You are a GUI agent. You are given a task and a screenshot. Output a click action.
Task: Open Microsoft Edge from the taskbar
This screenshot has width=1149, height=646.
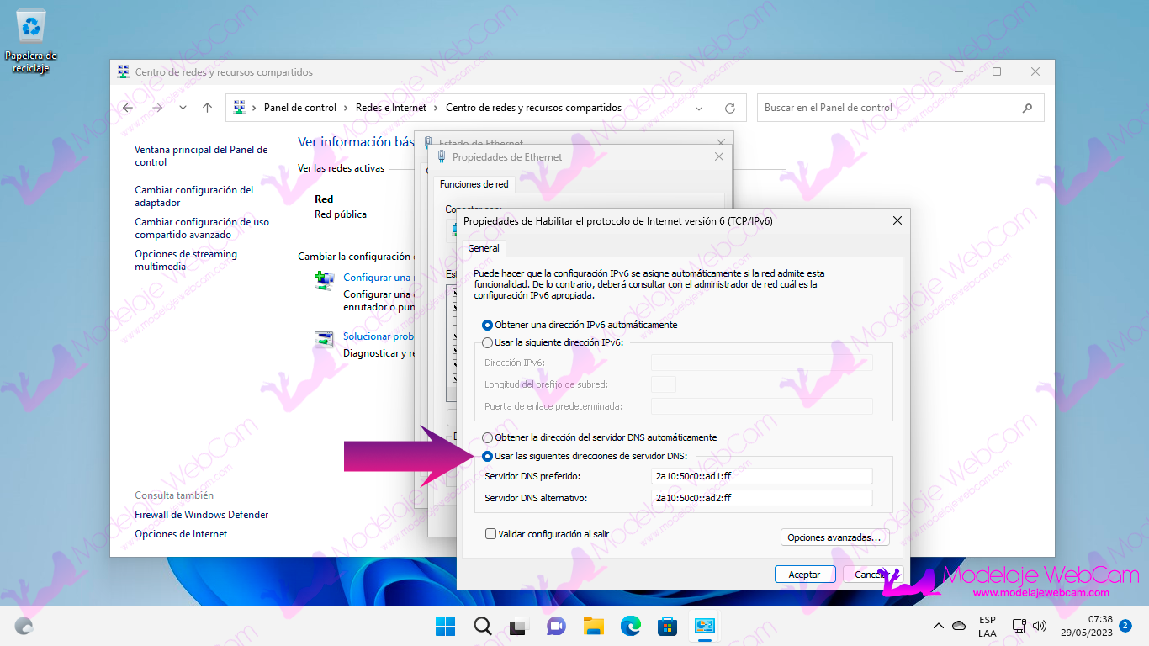pyautogui.click(x=631, y=626)
